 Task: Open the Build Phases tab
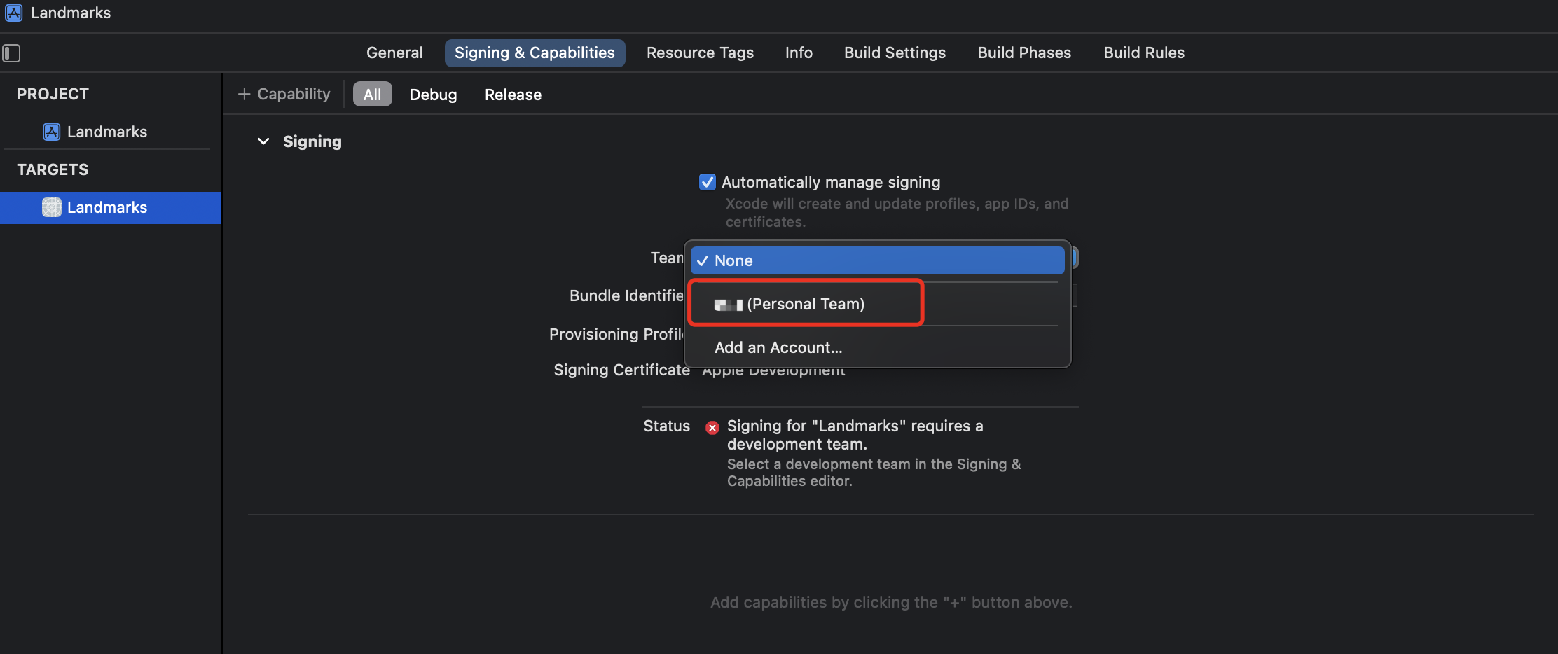tap(1024, 53)
